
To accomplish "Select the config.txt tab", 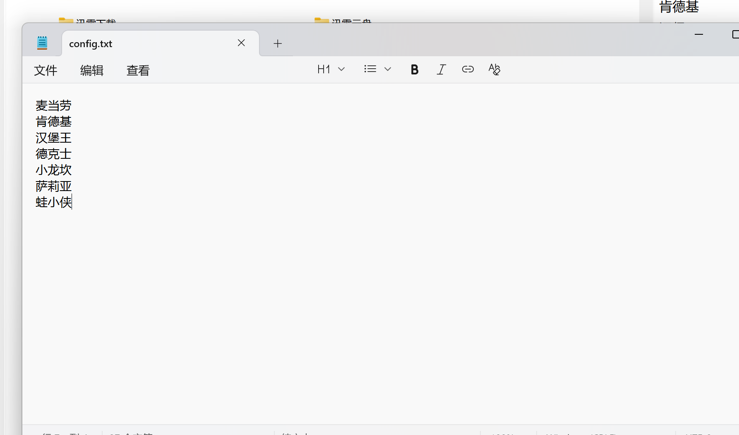I will [x=161, y=43].
